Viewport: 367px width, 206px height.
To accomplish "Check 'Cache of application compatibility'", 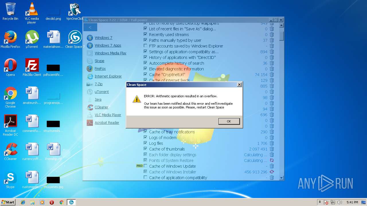I will (145, 177).
